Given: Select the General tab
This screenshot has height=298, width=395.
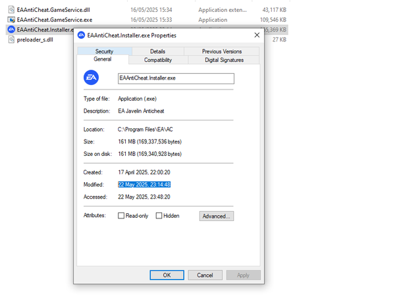Looking at the screenshot, I should tap(103, 59).
